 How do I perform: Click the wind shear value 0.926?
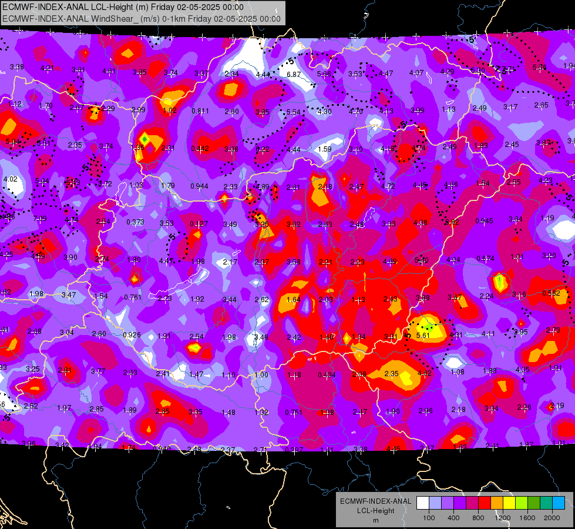[132, 335]
